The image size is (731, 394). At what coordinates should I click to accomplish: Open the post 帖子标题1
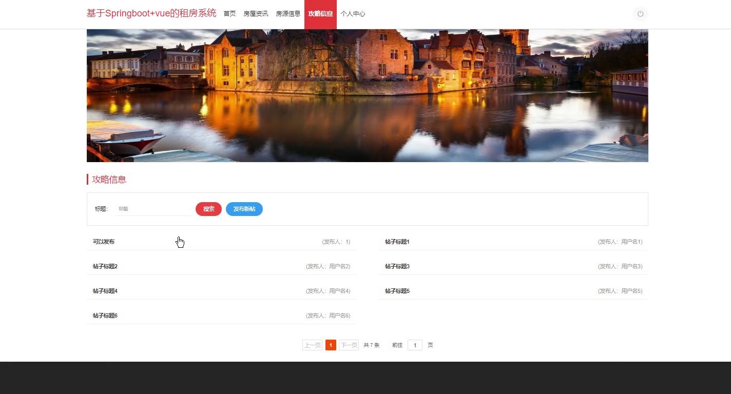[x=397, y=242]
